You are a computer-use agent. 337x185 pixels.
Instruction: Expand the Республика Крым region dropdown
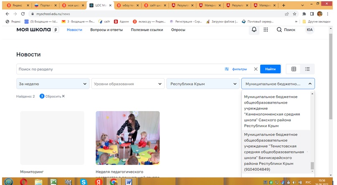(x=203, y=84)
